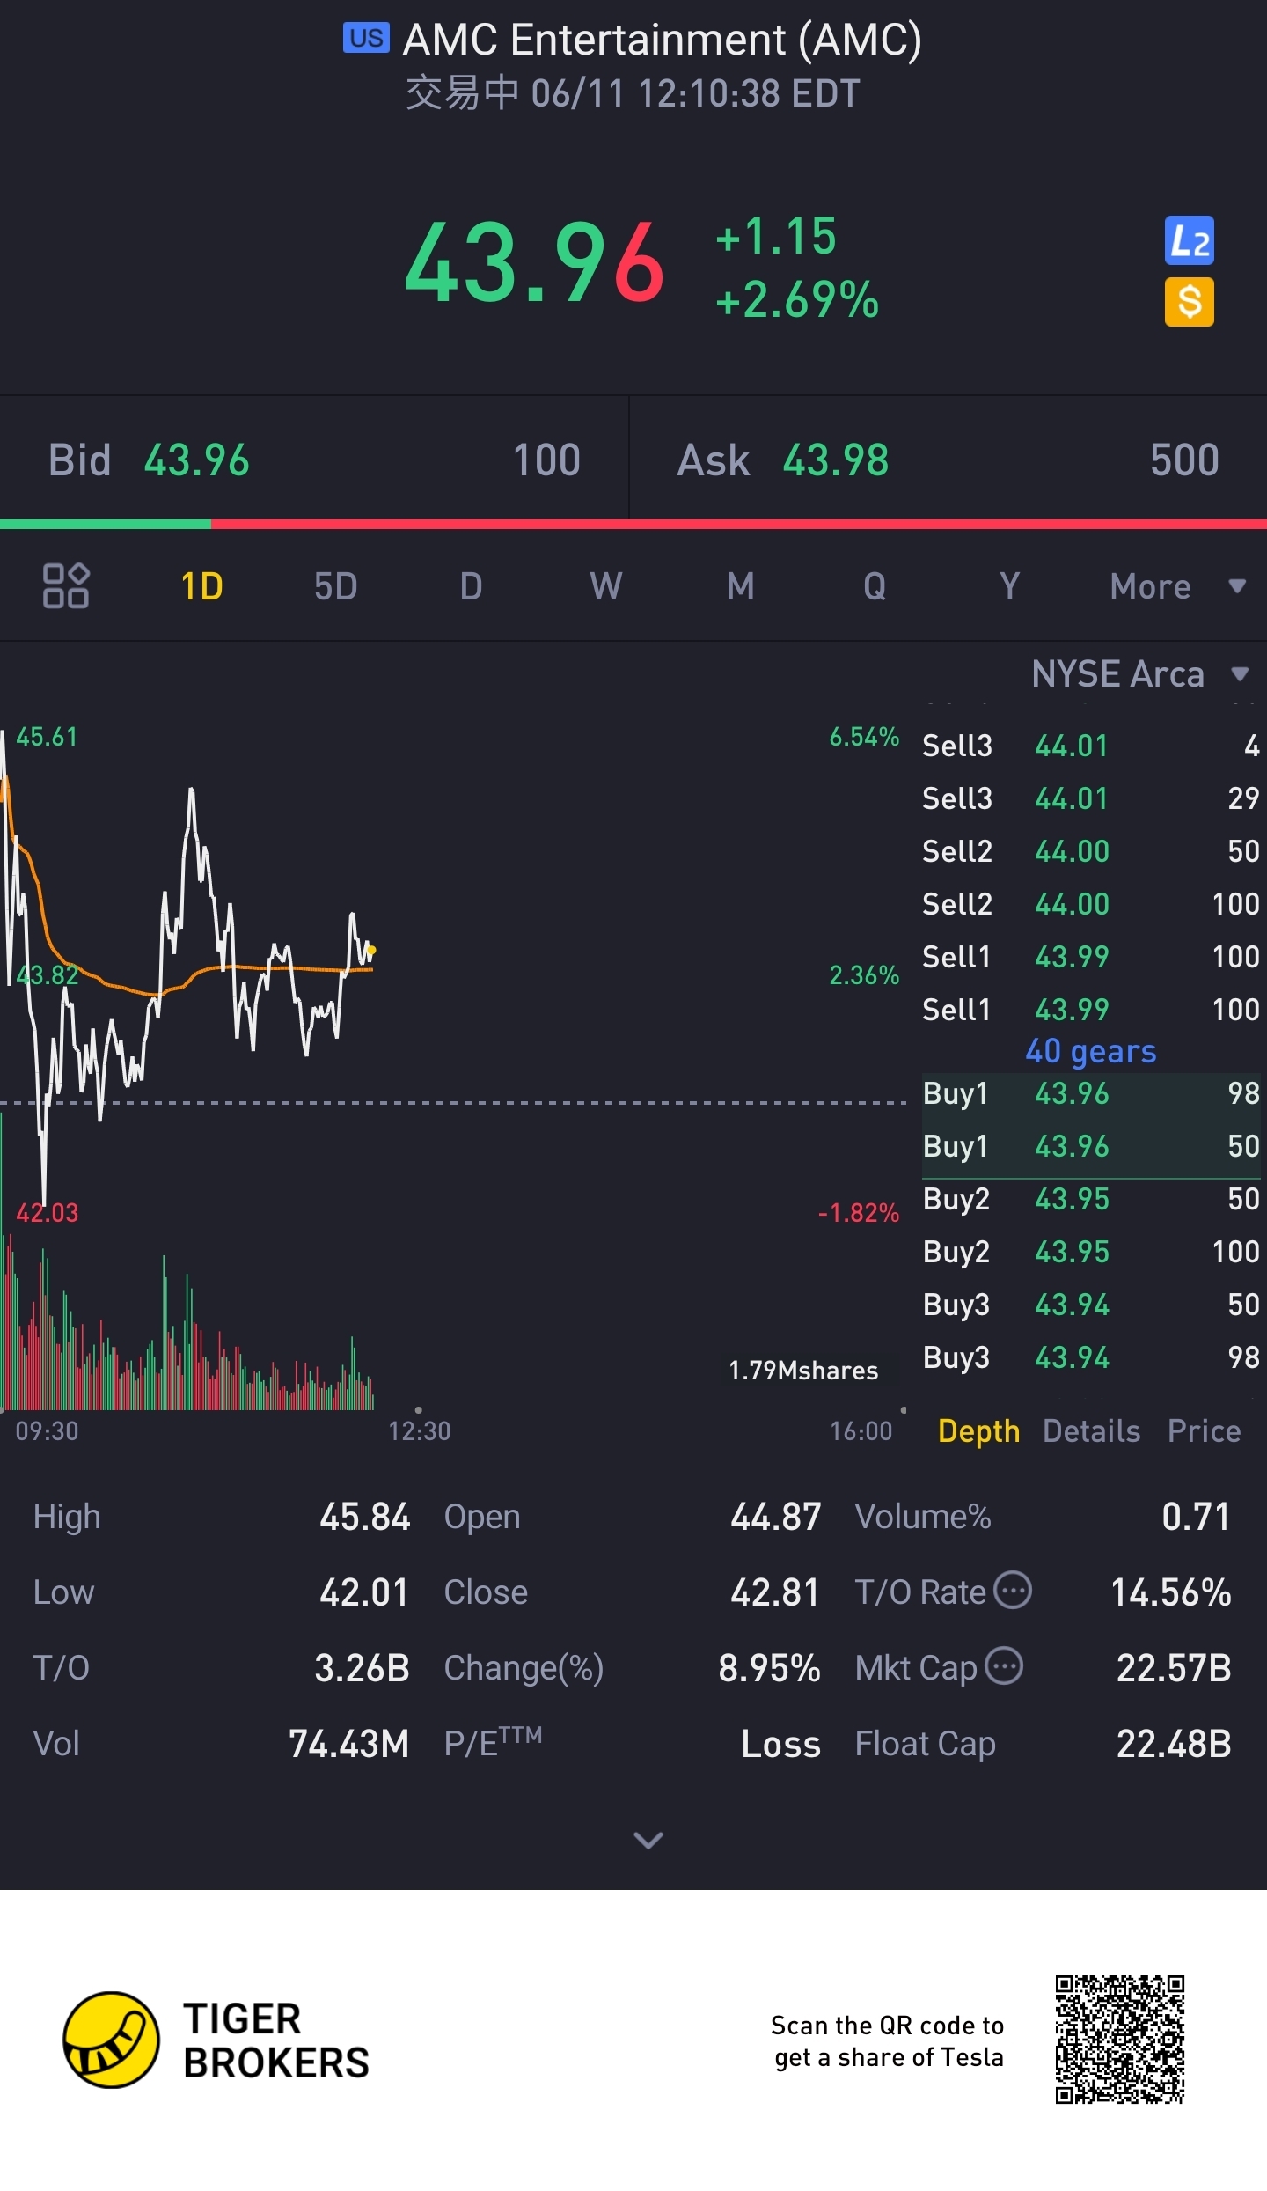Tap the trading status timestamp line
The width and height of the screenshot is (1267, 2191).
633,93
